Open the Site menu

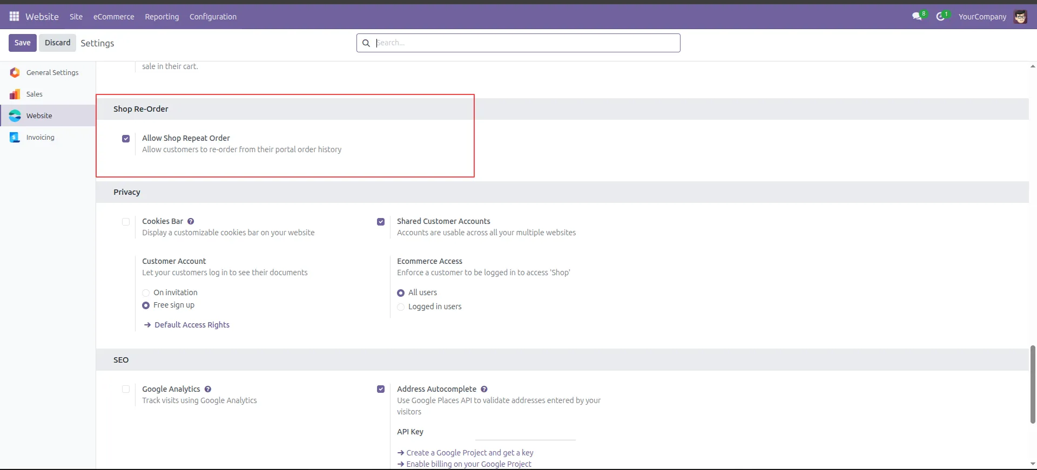click(x=76, y=17)
